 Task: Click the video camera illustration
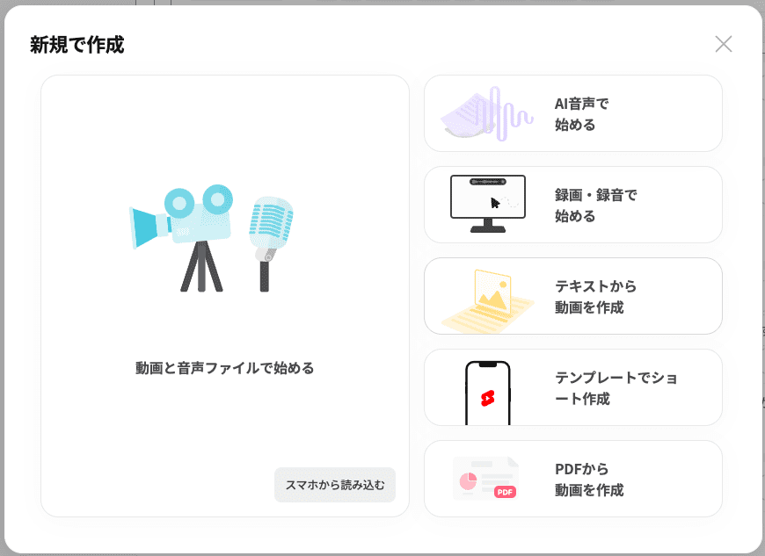(186, 220)
